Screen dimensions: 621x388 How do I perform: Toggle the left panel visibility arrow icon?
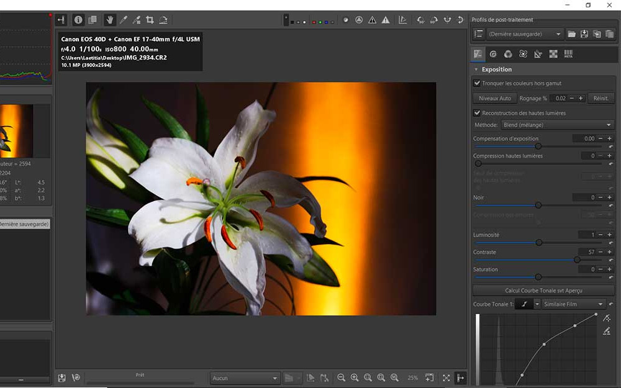pyautogui.click(x=61, y=20)
